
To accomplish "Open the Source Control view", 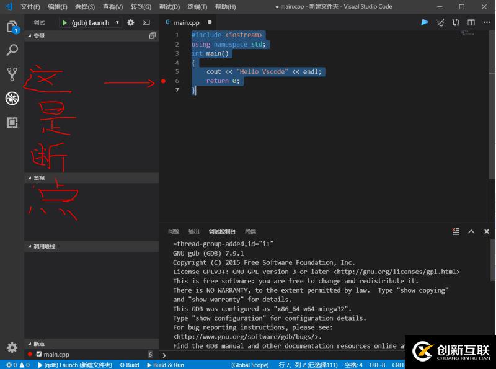I will (12, 74).
